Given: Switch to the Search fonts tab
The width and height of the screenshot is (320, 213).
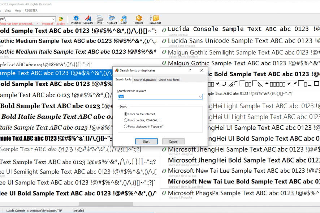Looking at the screenshot, I should tap(123, 79).
